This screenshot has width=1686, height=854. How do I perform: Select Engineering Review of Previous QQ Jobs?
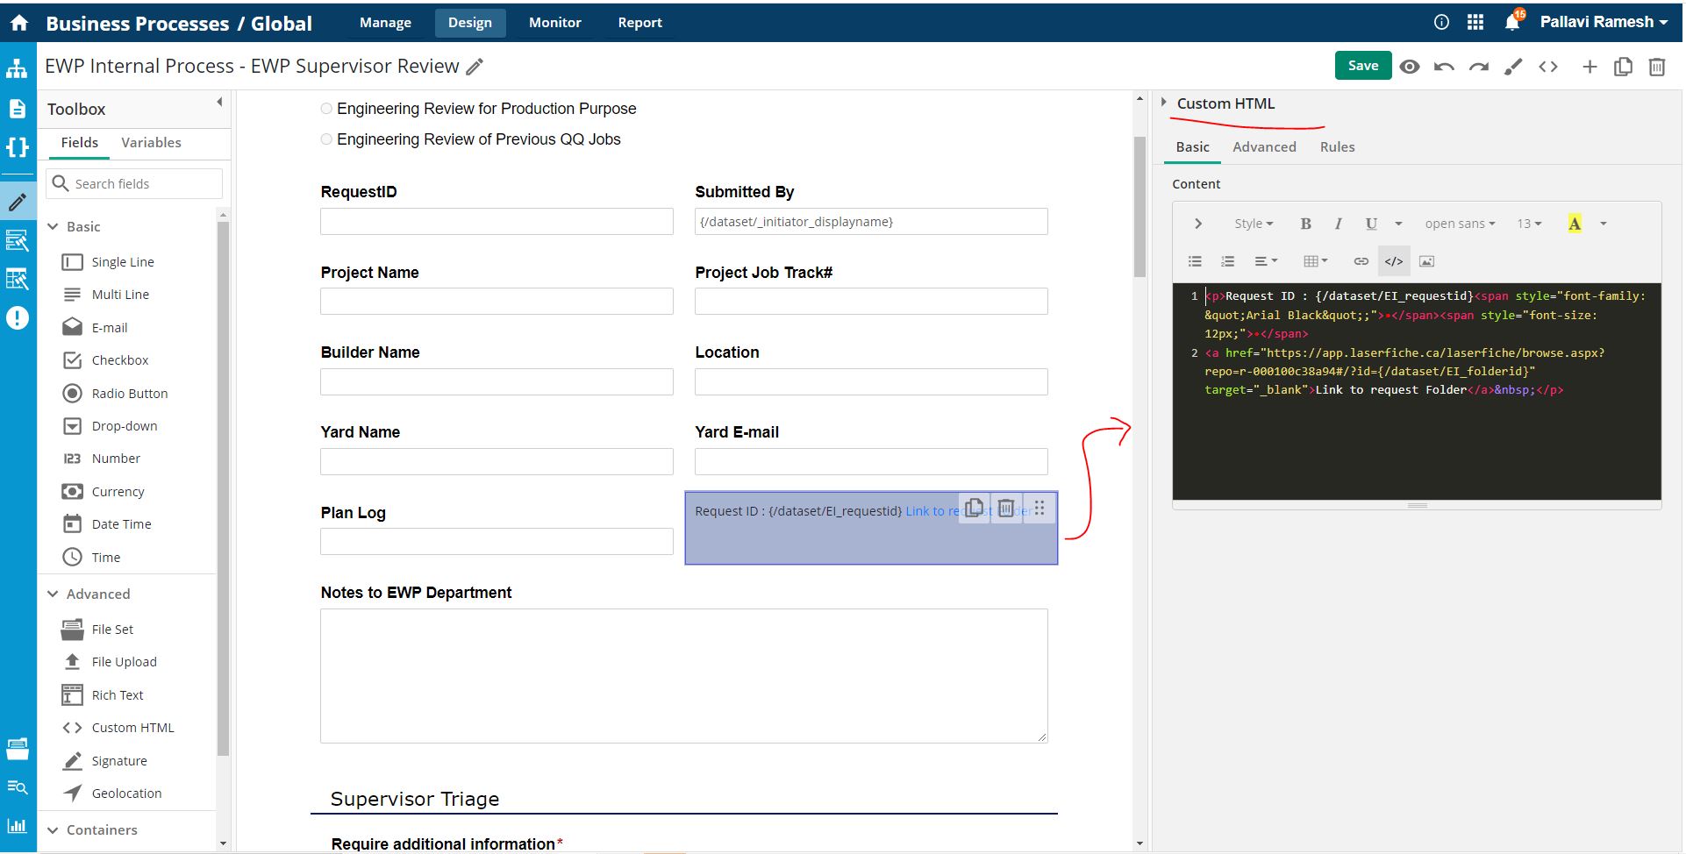point(326,139)
